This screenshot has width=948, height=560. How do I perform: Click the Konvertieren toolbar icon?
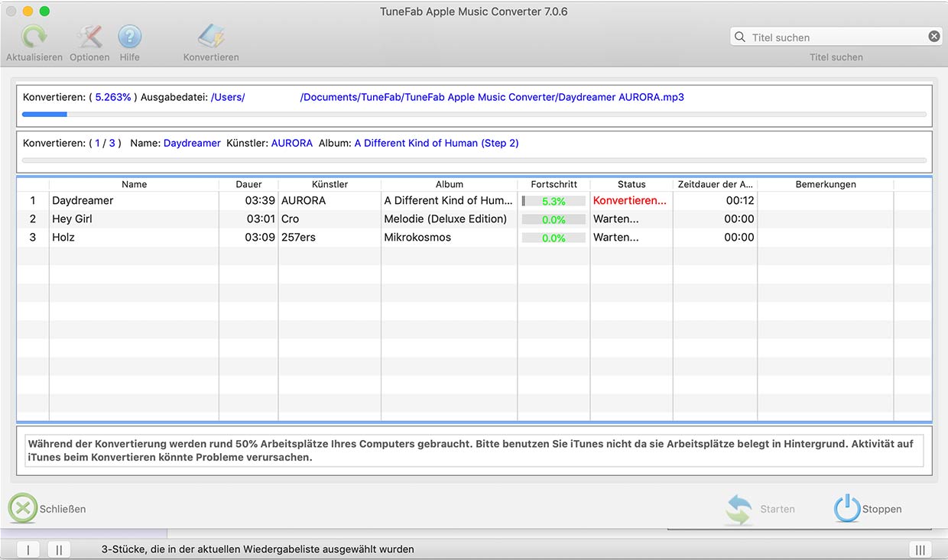[x=211, y=37]
